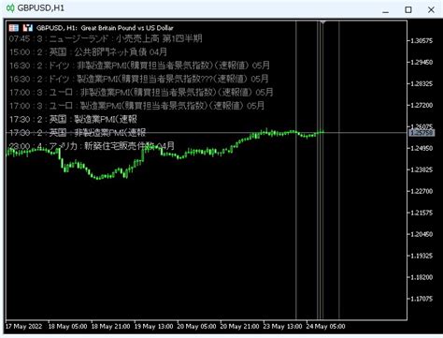Select the 16:30 ドイツ 非製造業PMI event line
The image size is (443, 338).
pyautogui.click(x=139, y=66)
